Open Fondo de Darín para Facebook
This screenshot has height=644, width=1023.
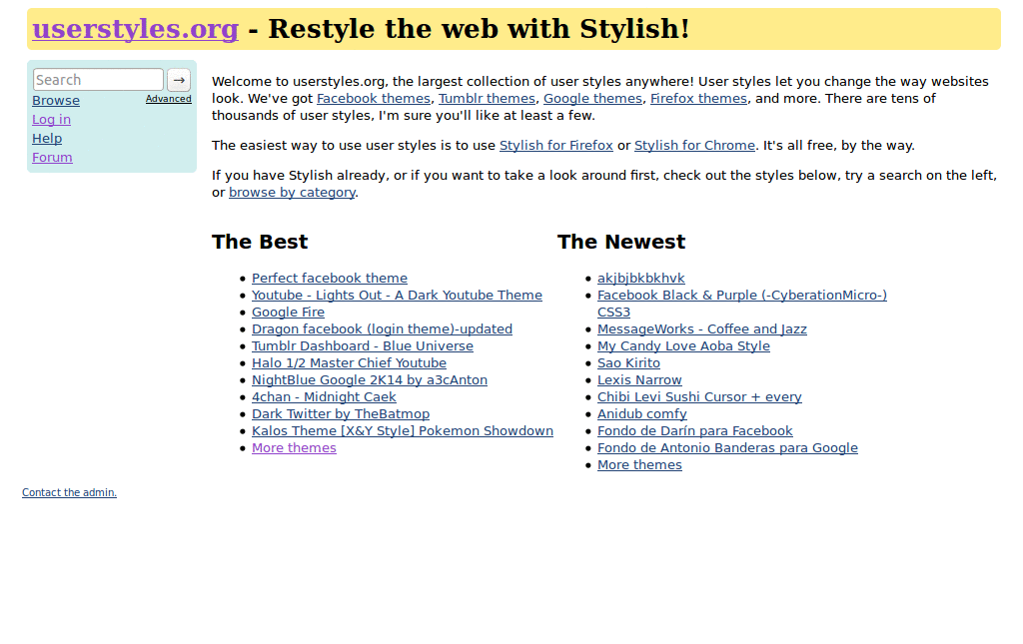(x=695, y=431)
